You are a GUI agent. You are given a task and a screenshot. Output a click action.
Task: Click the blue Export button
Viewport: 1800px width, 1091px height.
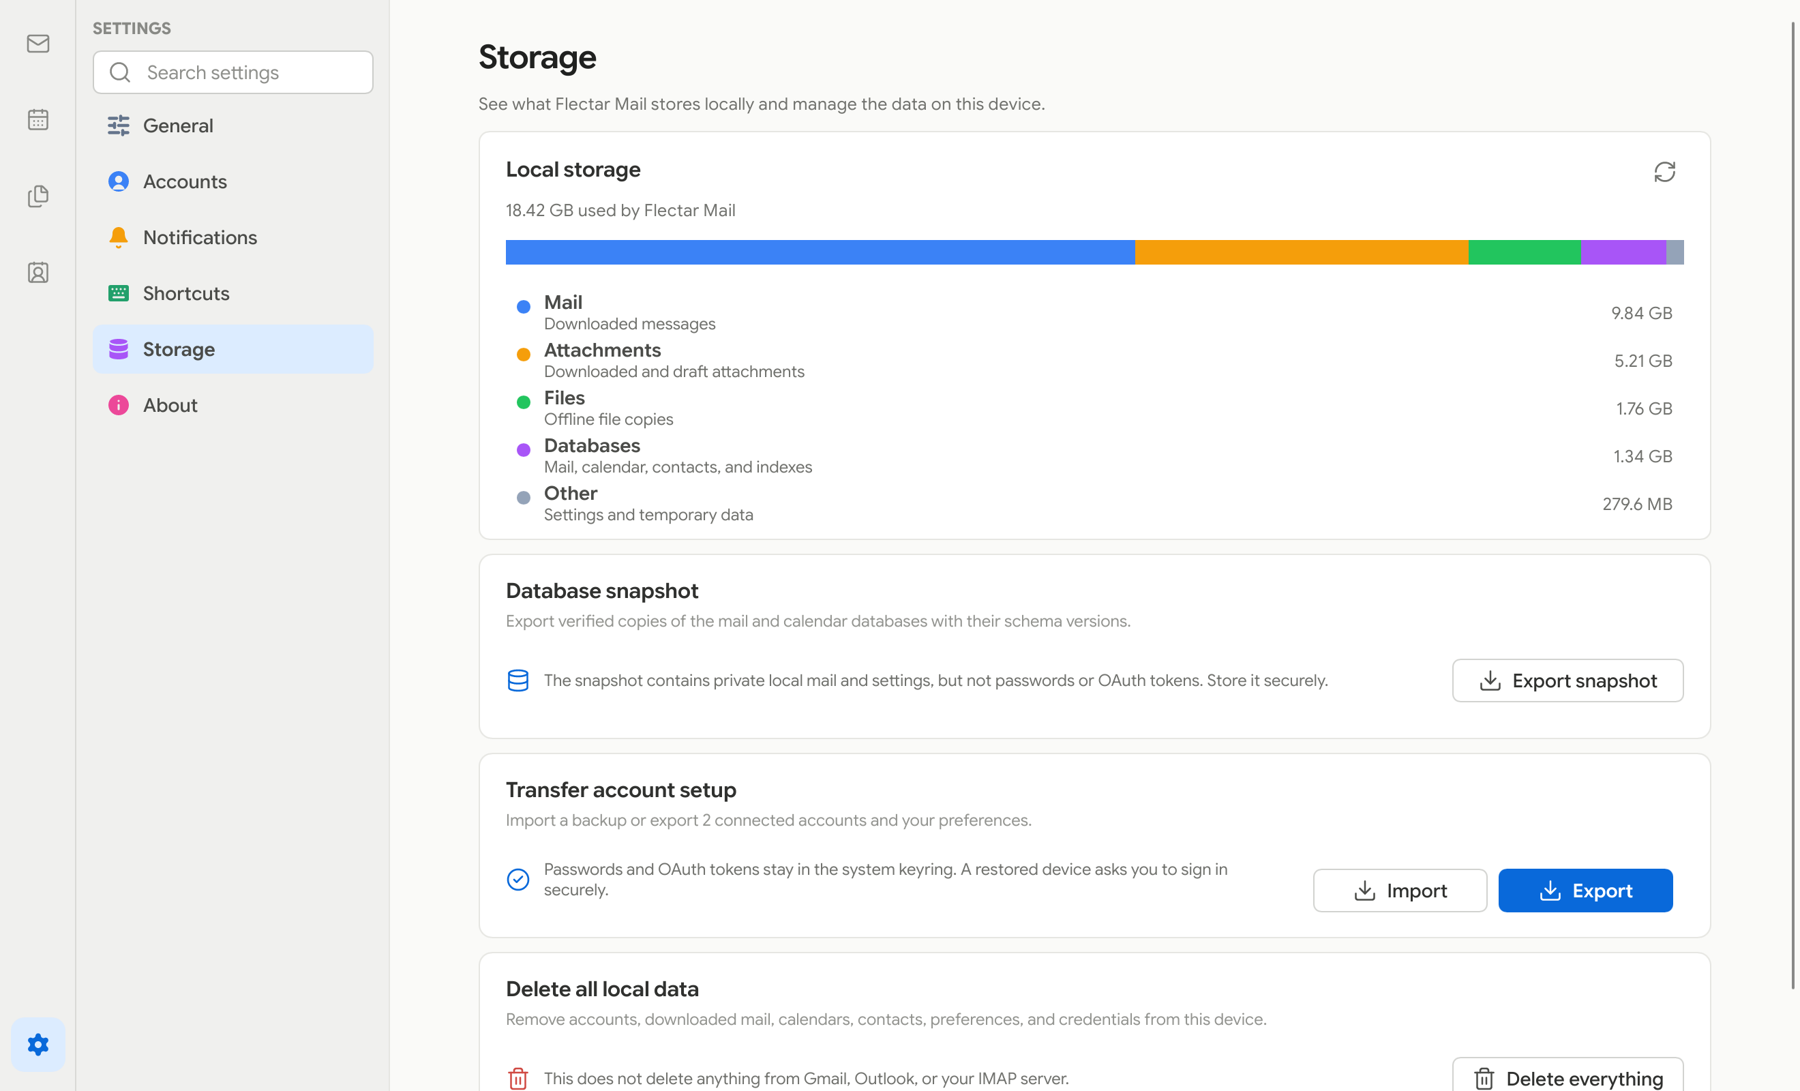[1585, 890]
